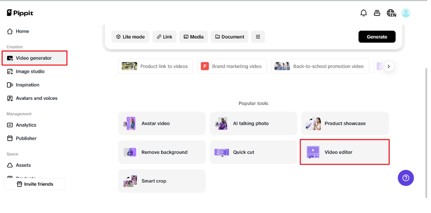Open Image studio from the sidebar
Screen dimensions: 431x213
point(34,71)
